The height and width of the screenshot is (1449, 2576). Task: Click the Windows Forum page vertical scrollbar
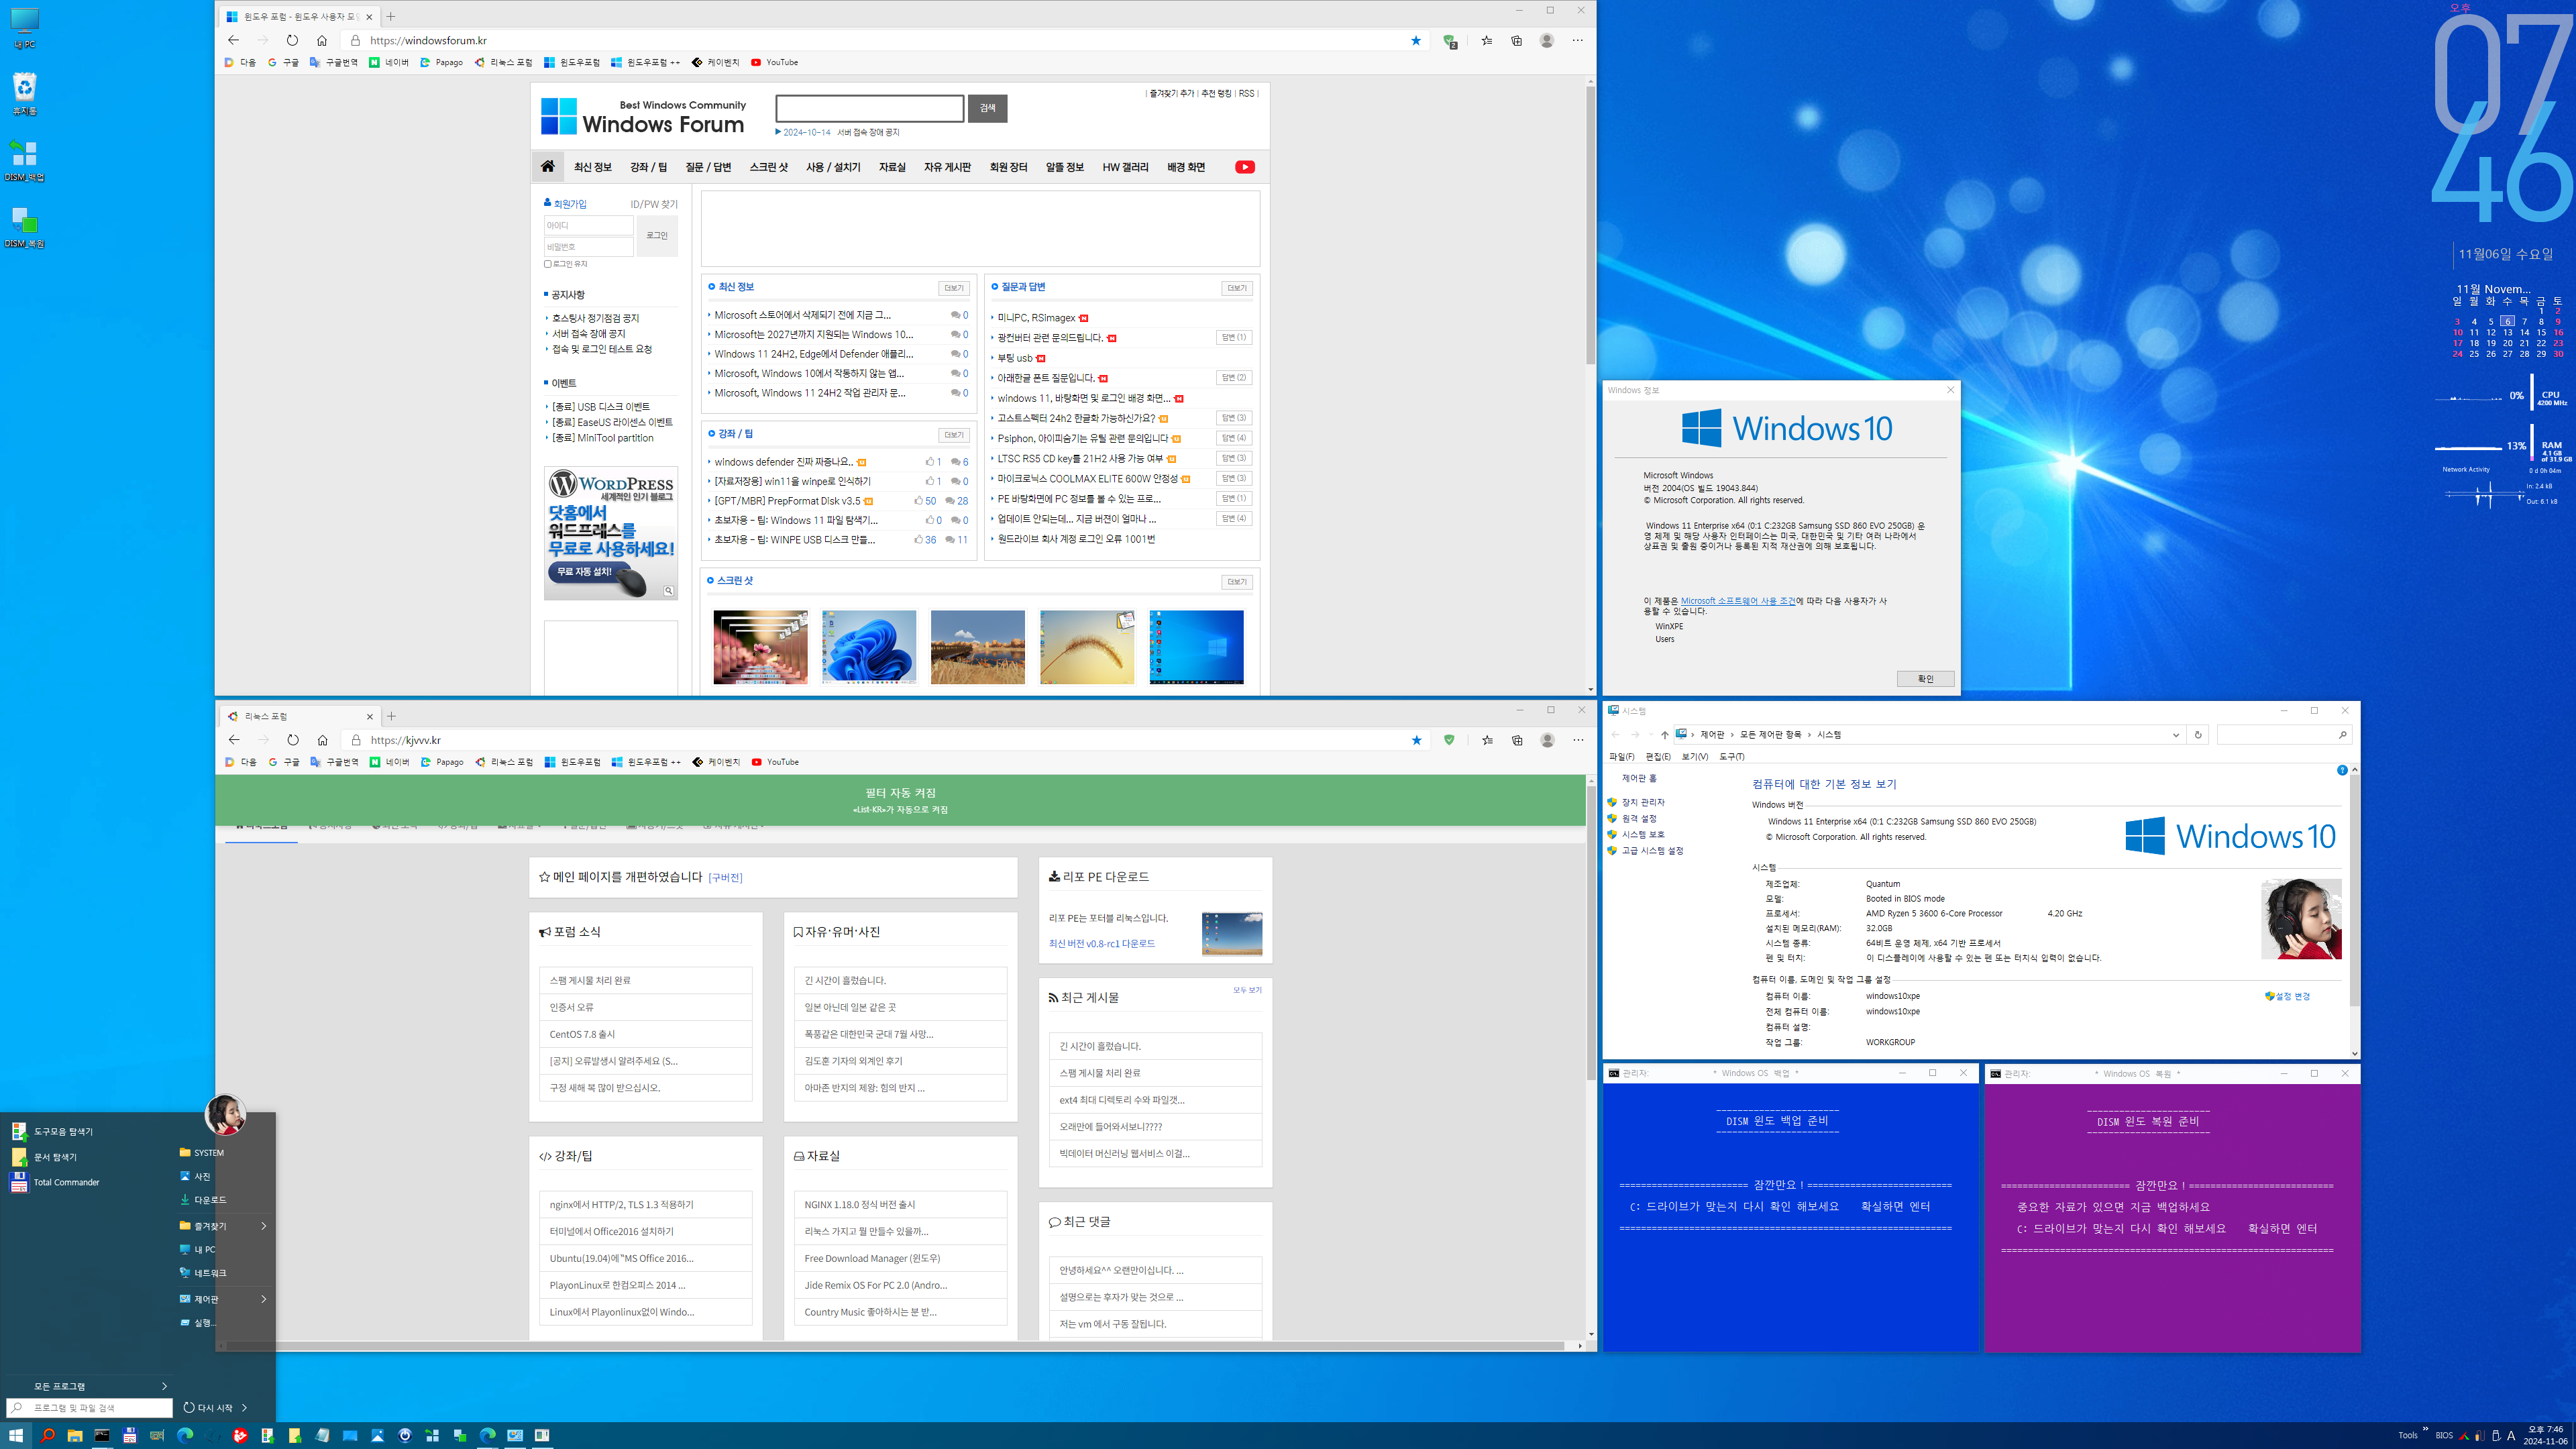pos(1590,225)
